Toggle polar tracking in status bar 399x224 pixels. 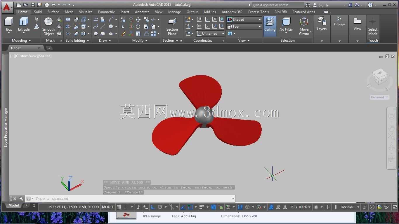pos(160,207)
